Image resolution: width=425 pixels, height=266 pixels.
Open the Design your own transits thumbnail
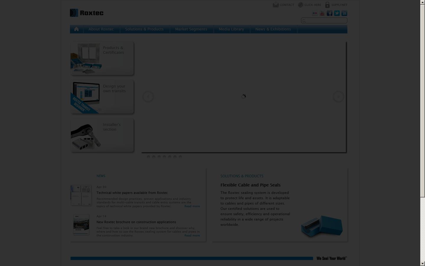click(x=86, y=96)
